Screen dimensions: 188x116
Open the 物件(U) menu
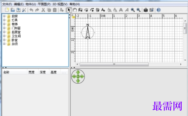(31, 4)
